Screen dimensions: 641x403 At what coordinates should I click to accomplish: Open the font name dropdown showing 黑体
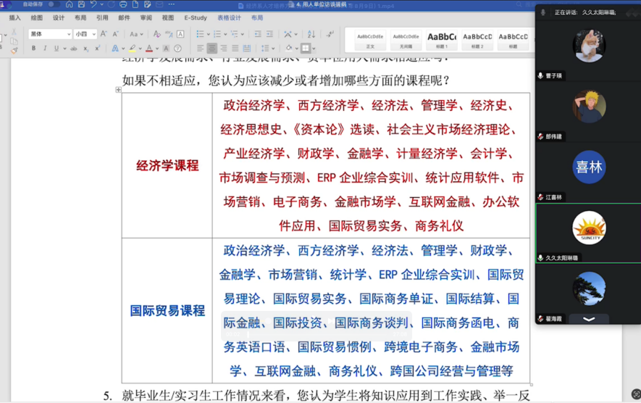pyautogui.click(x=49, y=34)
